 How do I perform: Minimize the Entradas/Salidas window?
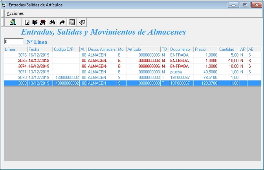click(x=233, y=5)
